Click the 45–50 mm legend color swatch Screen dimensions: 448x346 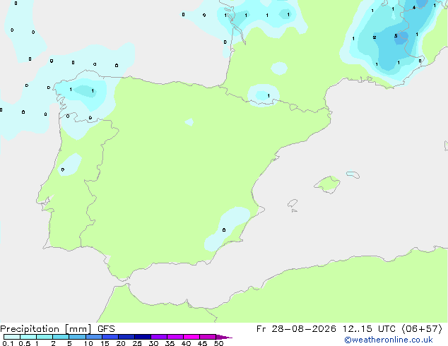pyautogui.click(x=208, y=337)
